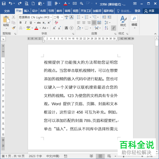This screenshot has width=159, height=159.
Task: Switch to the 审阅 tab
Action: (67, 11)
